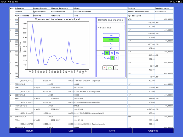
Task: Tap the Asignacion column header
Action: coord(24,8)
